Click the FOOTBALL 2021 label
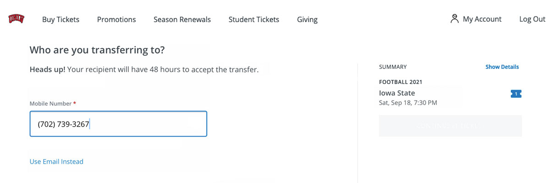 tap(400, 82)
